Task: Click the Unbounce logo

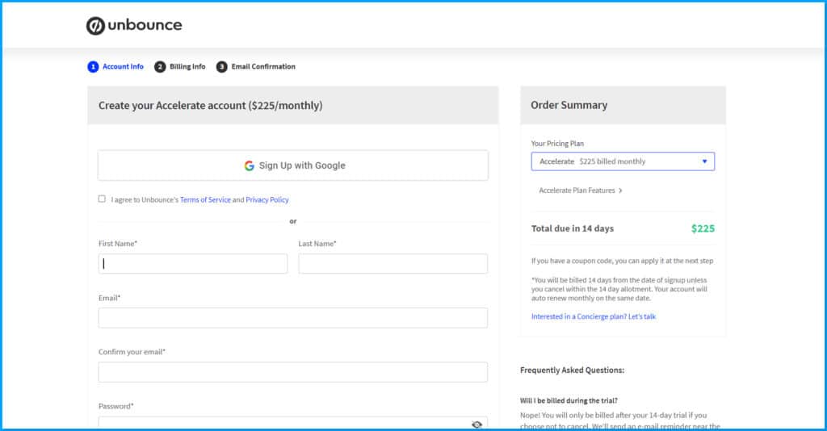Action: (x=134, y=25)
